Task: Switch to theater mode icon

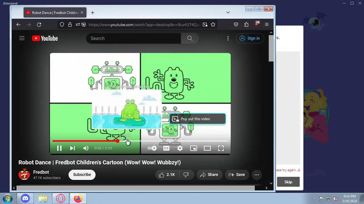Action: [207, 148]
